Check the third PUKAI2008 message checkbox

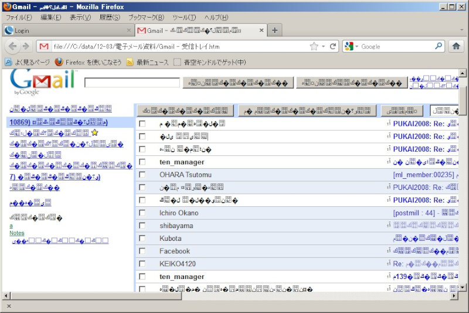(x=142, y=149)
